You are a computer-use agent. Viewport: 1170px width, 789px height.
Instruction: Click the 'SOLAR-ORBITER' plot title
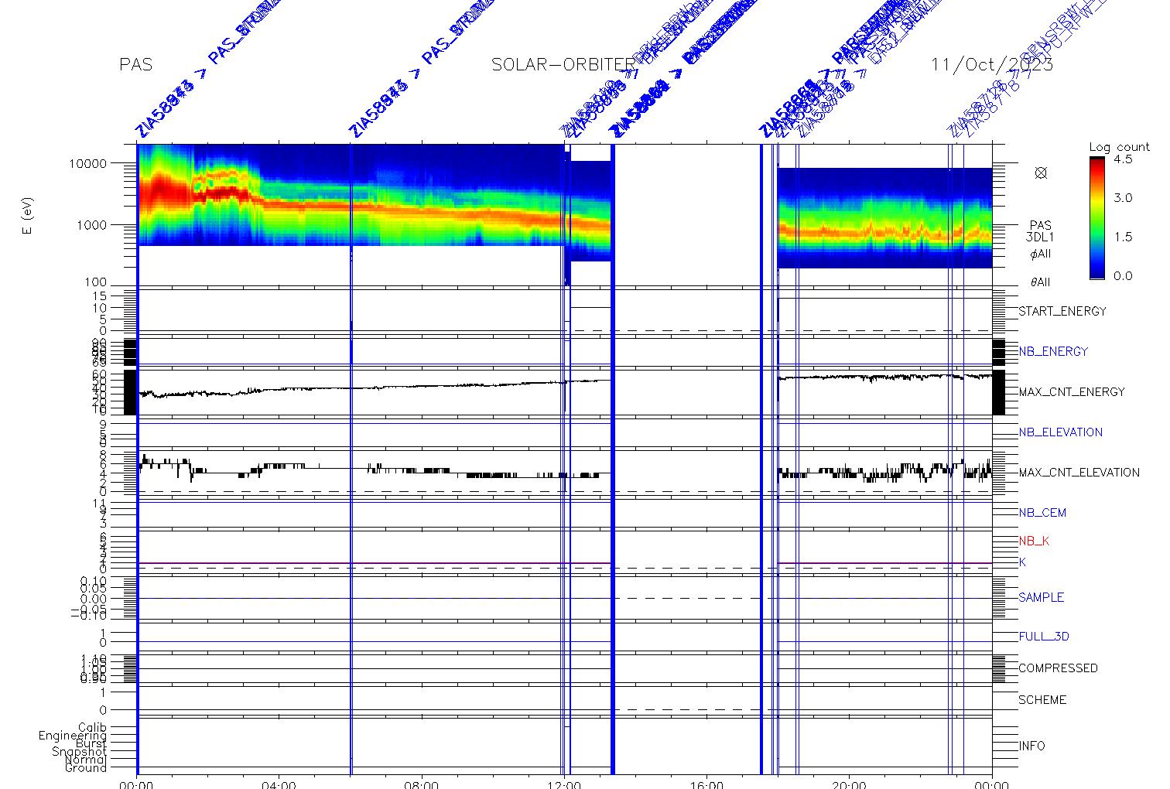562,64
